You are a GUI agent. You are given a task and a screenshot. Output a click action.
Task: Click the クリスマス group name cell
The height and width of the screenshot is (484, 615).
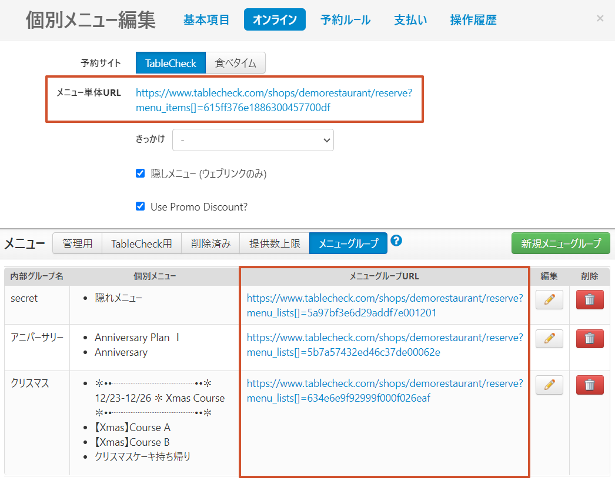click(37, 423)
